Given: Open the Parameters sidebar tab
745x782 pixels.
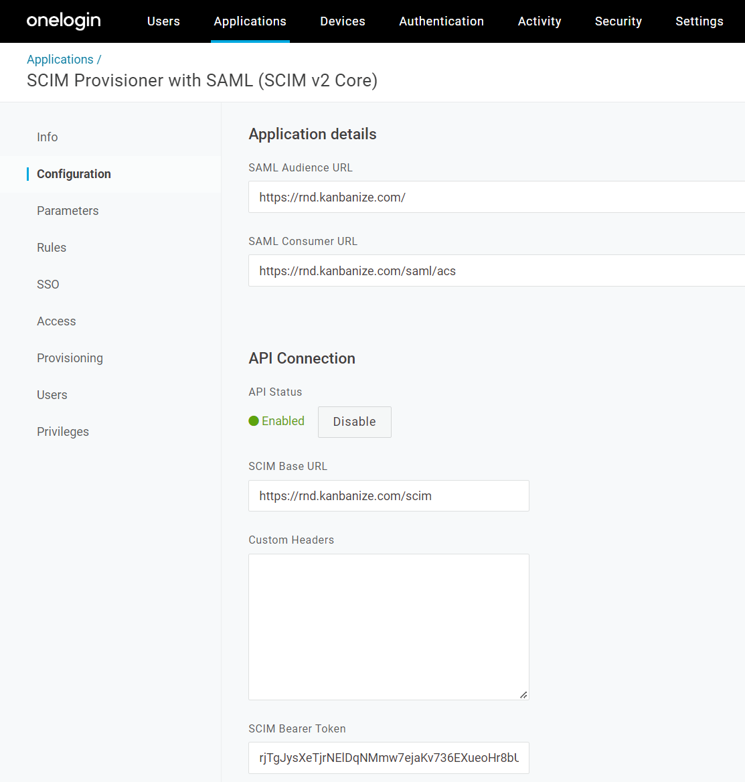Looking at the screenshot, I should click(68, 211).
